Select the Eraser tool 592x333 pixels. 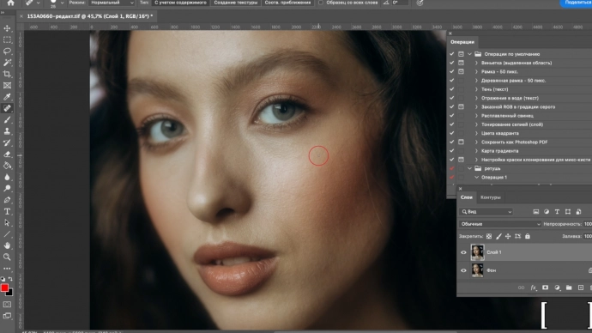pyautogui.click(x=7, y=154)
